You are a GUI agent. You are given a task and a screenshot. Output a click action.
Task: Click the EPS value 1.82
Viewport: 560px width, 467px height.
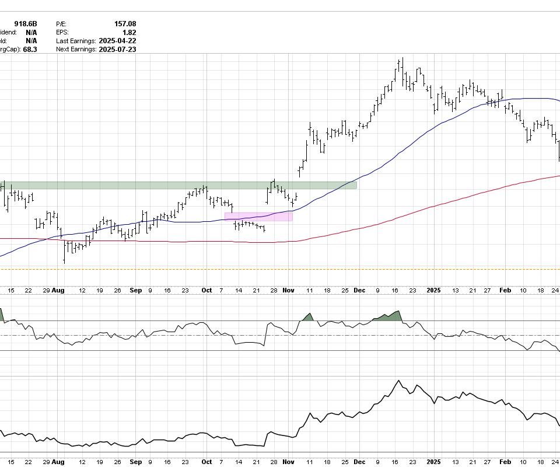[129, 33]
